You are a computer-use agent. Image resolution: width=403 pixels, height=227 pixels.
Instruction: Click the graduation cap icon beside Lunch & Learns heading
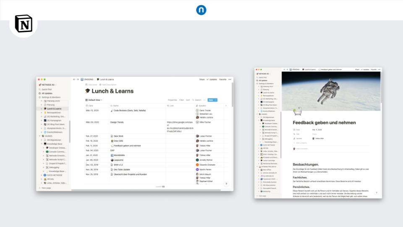pyautogui.click(x=87, y=91)
